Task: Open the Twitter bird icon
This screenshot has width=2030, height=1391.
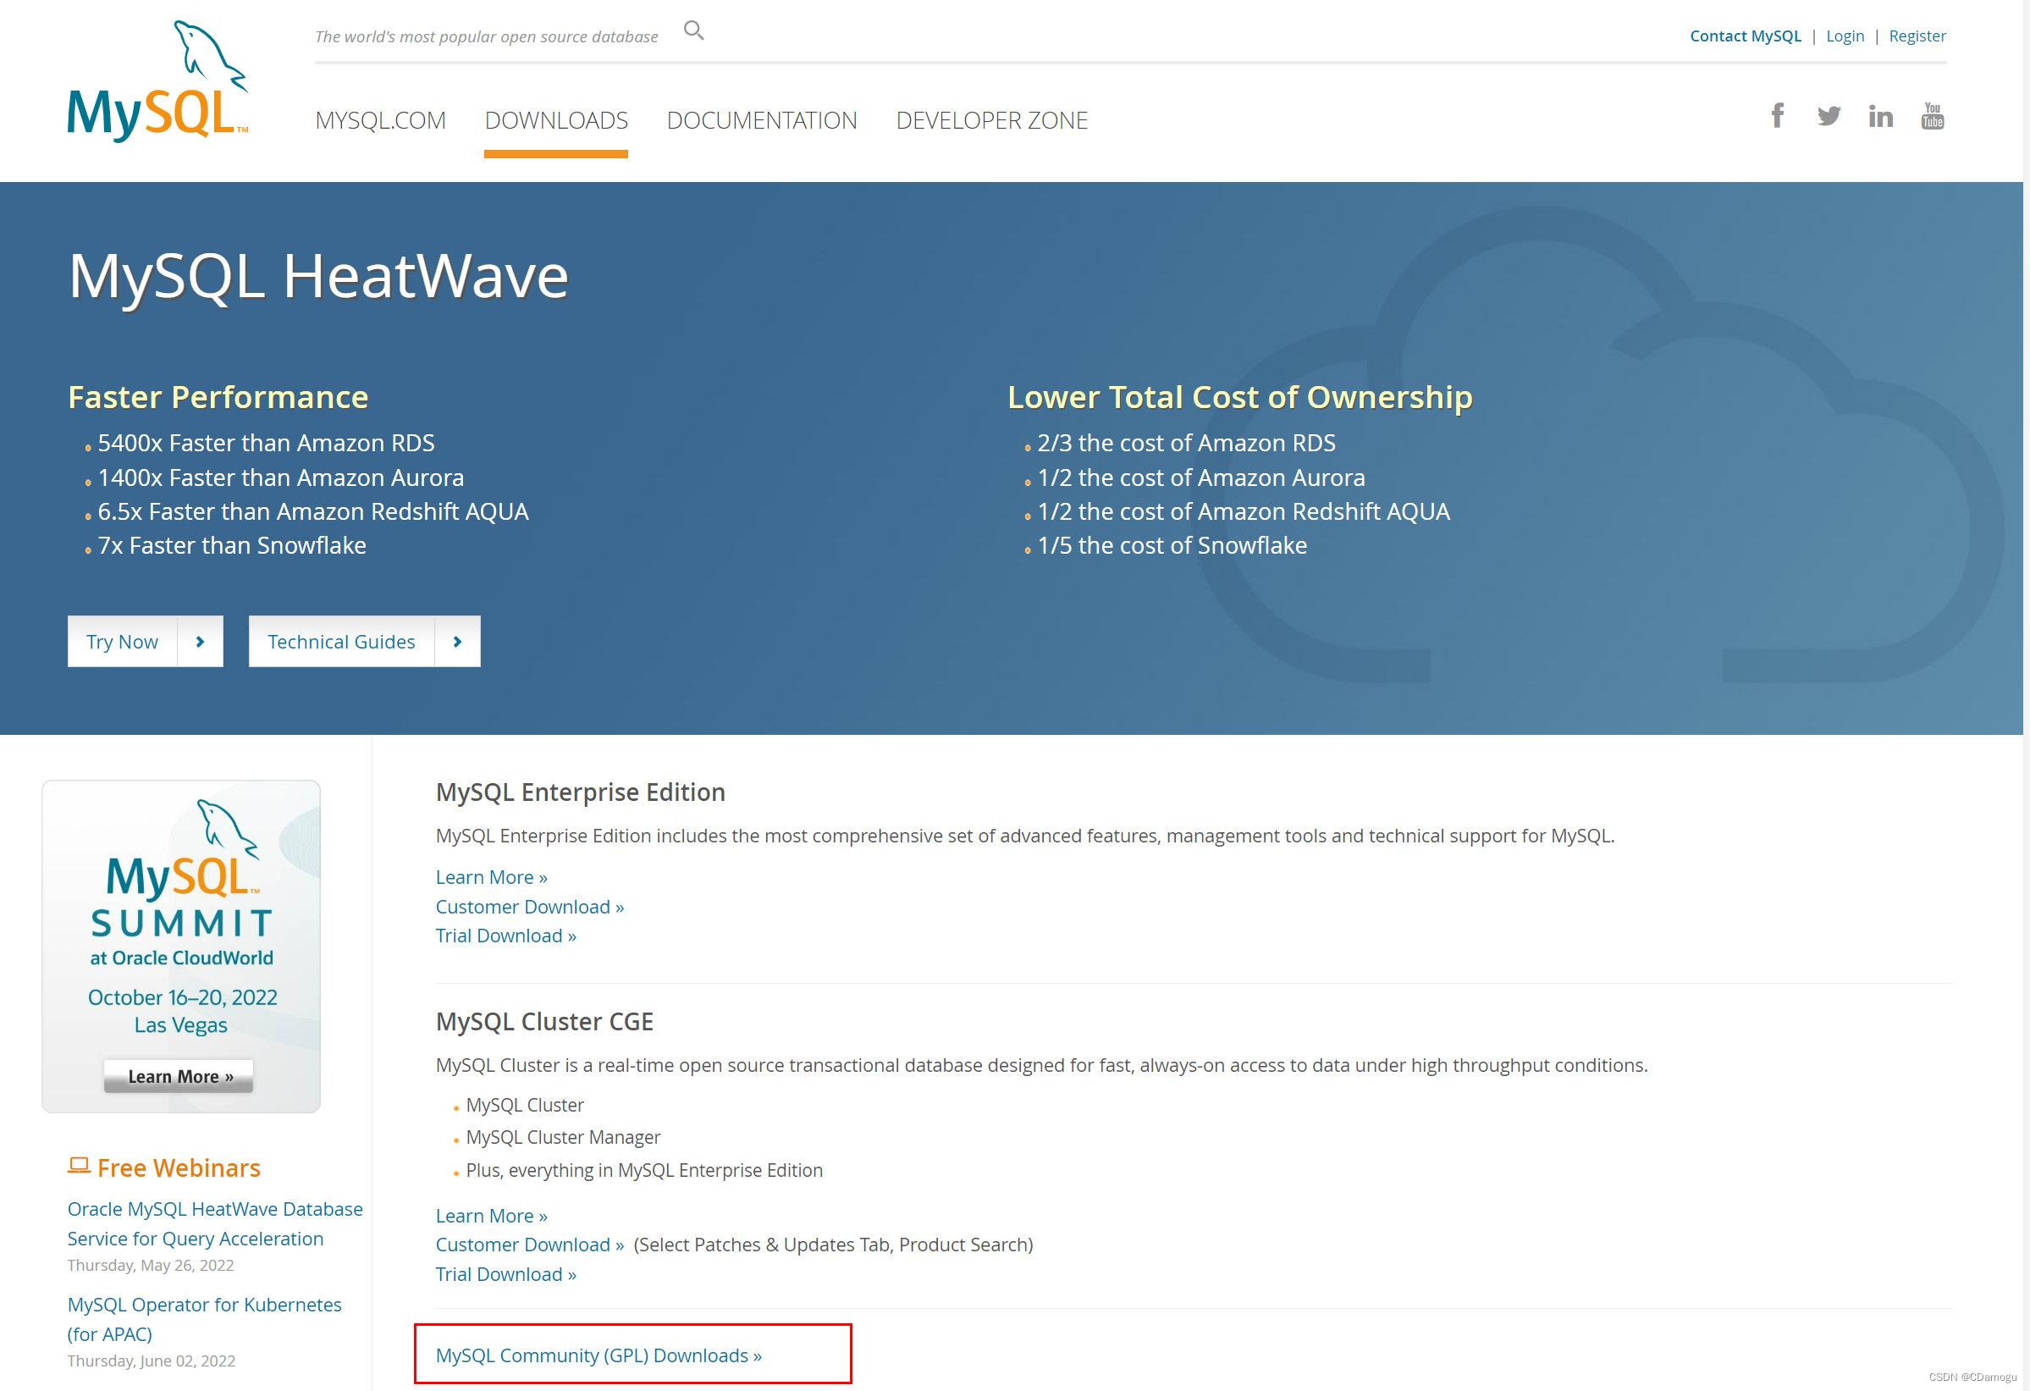Action: pos(1829,116)
